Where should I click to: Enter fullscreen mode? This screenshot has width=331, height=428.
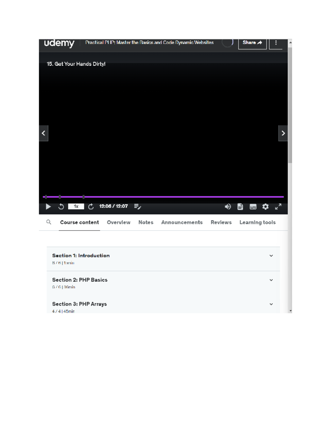(278, 206)
